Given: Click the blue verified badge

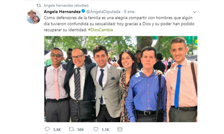Looking at the screenshot, I should tap(83, 11).
